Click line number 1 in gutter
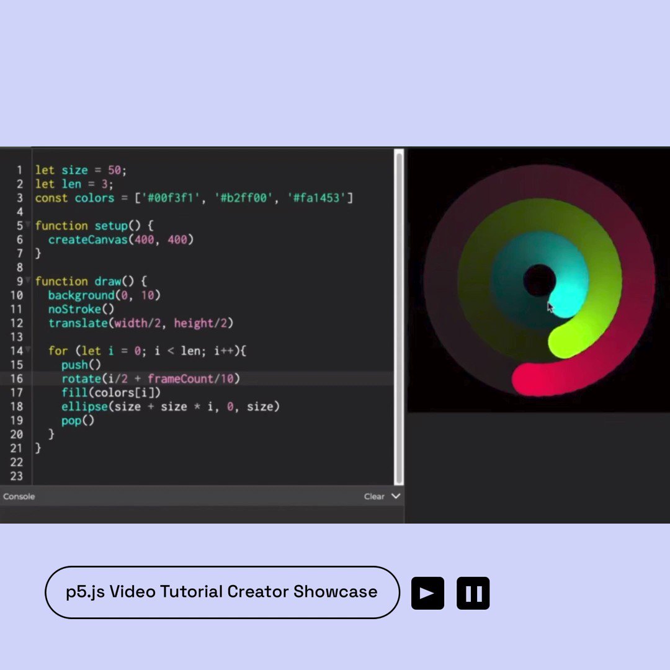This screenshot has height=670, width=670. [19, 170]
